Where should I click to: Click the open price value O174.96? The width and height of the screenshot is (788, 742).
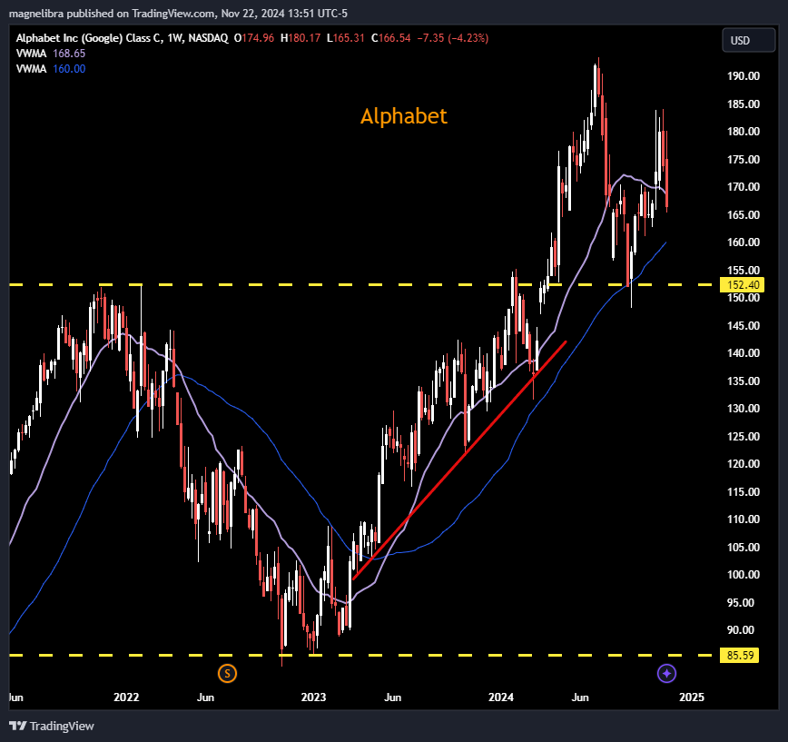[x=254, y=38]
